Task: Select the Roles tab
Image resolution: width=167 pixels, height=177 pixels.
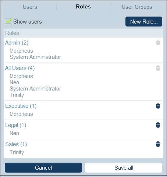Action: click(83, 7)
